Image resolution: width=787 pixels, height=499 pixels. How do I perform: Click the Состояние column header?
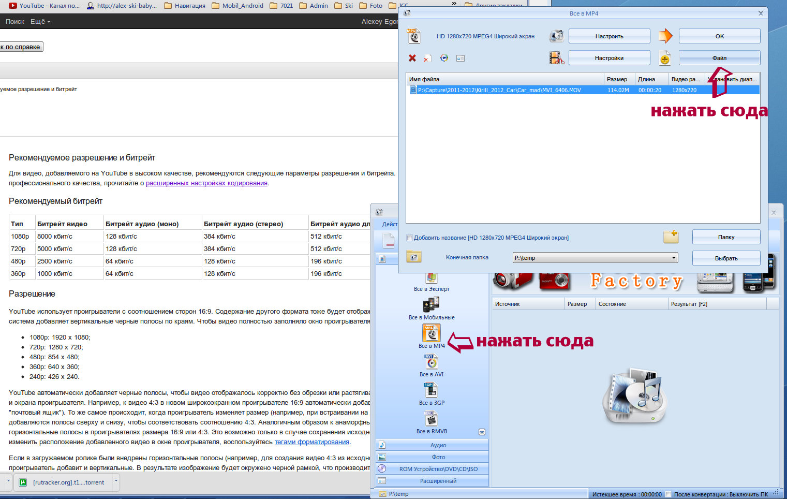point(631,304)
